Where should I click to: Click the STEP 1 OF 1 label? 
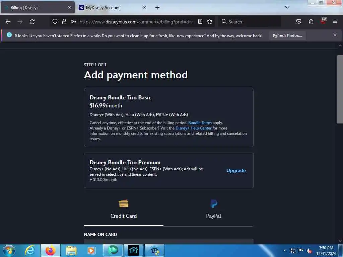[x=95, y=65]
